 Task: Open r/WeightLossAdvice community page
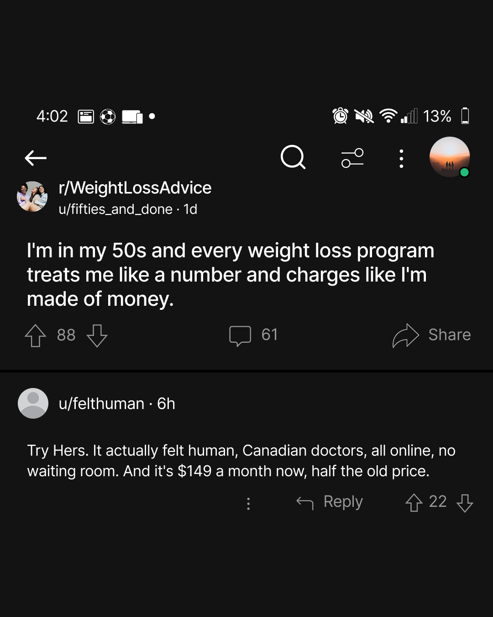pyautogui.click(x=135, y=188)
